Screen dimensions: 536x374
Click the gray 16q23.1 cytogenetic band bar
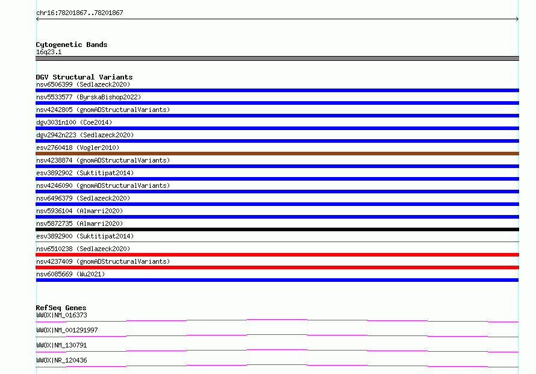click(277, 58)
